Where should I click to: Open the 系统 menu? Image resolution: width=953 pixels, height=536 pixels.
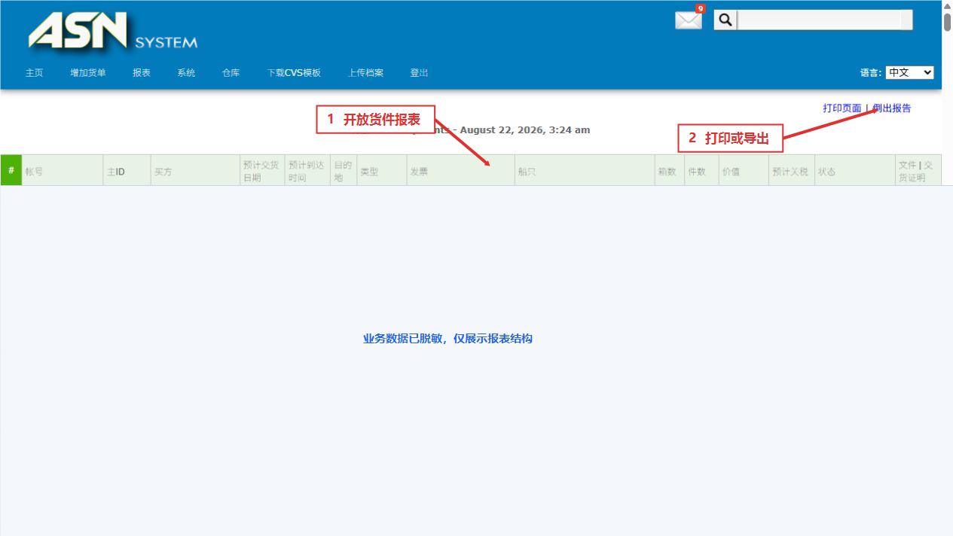click(186, 73)
